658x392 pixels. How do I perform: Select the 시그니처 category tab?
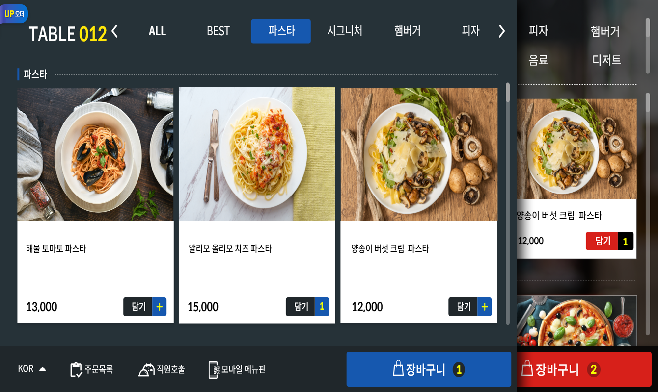(345, 31)
